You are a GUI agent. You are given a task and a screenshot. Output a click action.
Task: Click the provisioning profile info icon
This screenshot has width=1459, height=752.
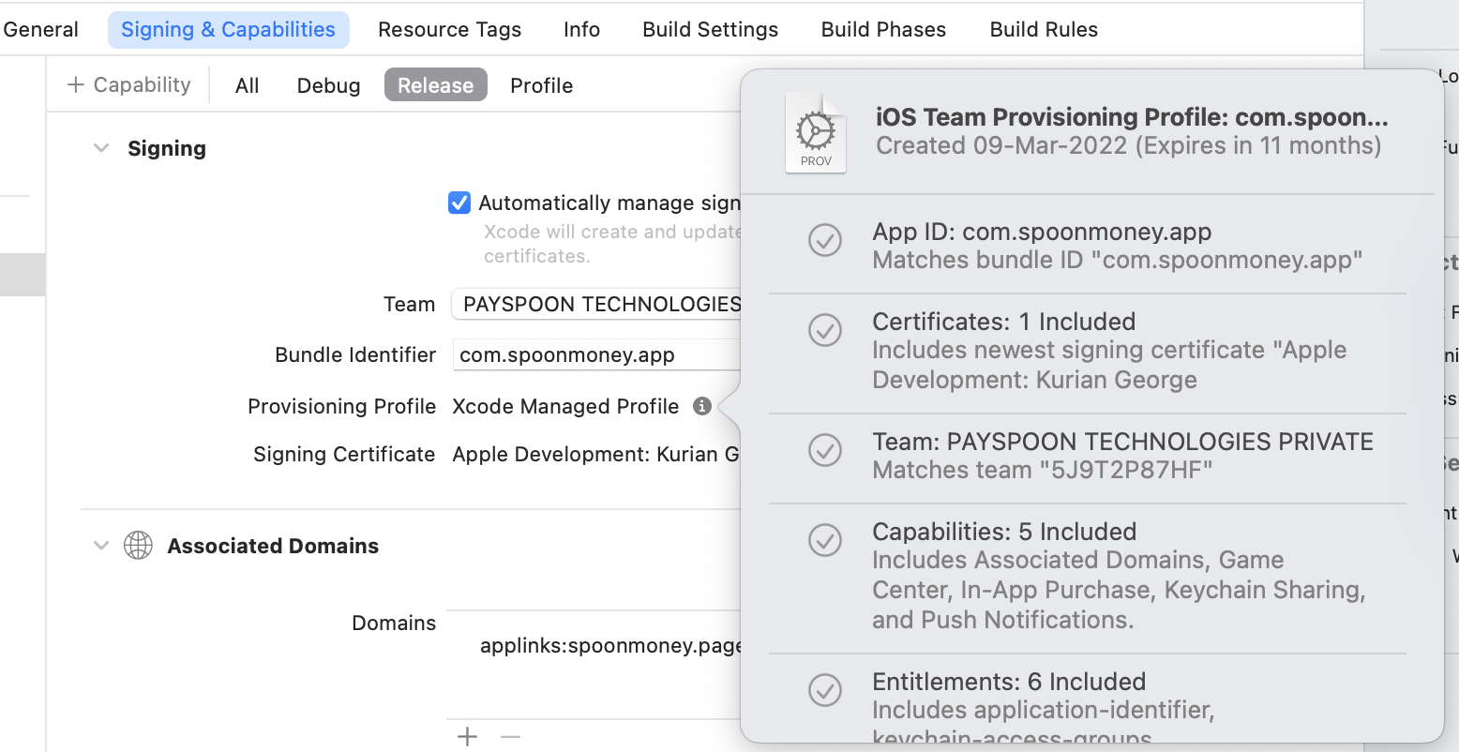(701, 406)
